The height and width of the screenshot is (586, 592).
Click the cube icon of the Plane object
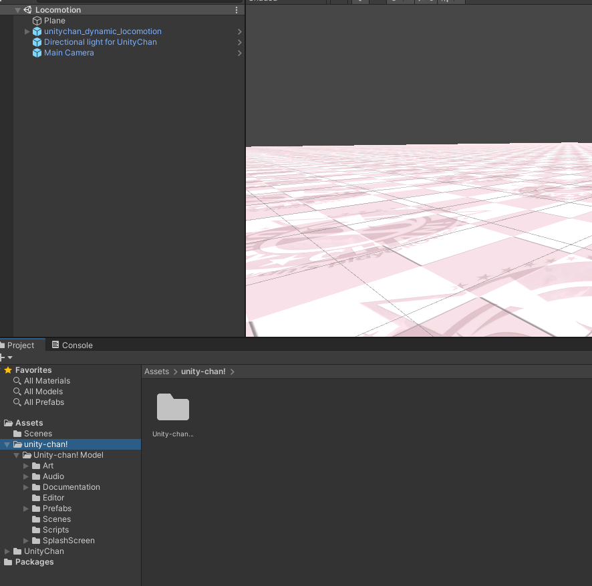(37, 21)
